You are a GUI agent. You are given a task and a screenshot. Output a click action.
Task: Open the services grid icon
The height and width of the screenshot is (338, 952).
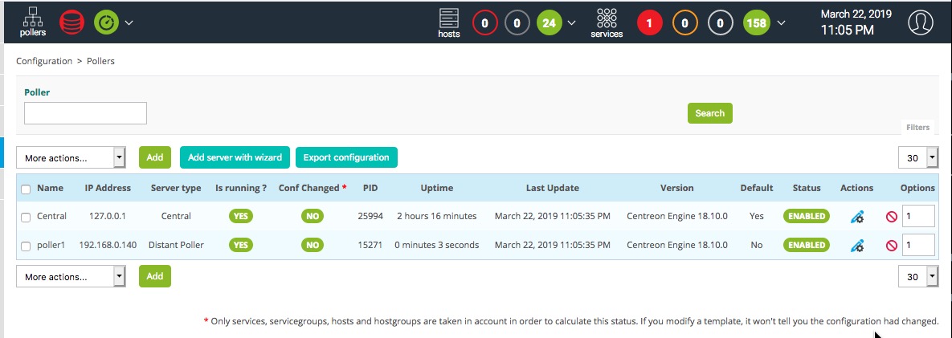click(606, 22)
